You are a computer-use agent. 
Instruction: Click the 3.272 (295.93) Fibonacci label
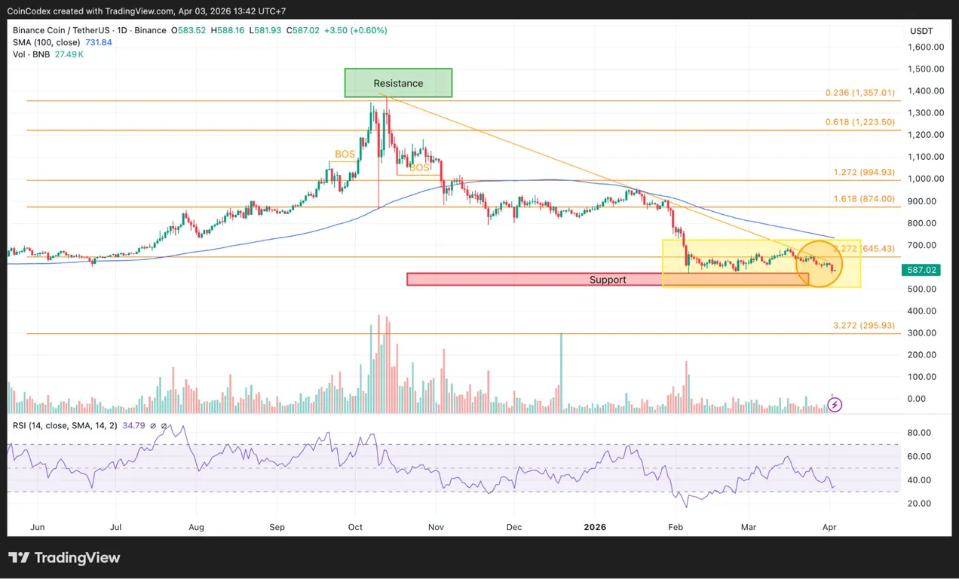tap(864, 326)
